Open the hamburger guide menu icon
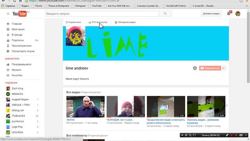The height and width of the screenshot is (141, 250). point(8,14)
